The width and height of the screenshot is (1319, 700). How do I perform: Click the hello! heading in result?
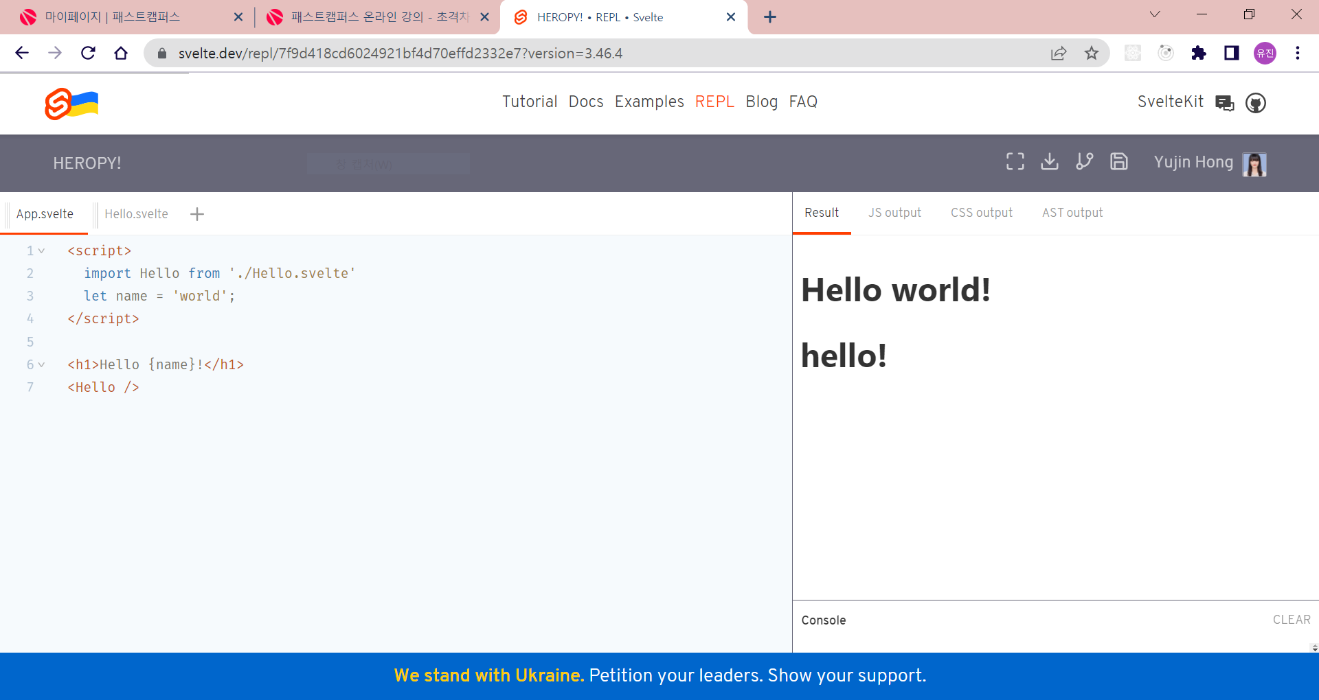pyautogui.click(x=844, y=355)
